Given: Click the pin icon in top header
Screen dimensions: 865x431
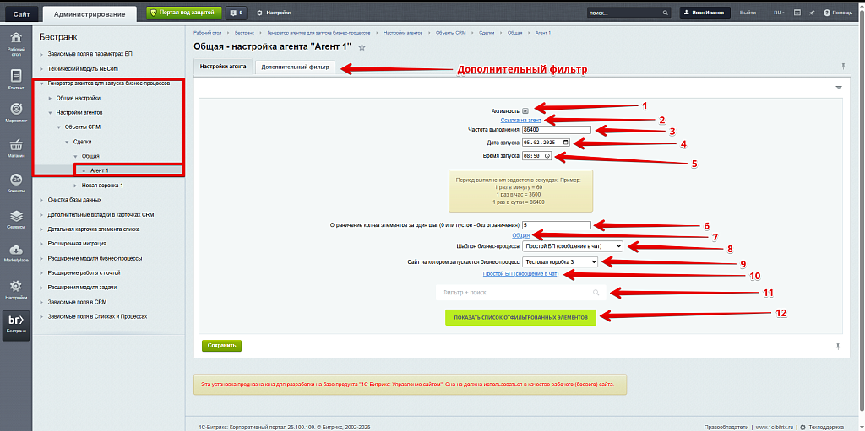Looking at the screenshot, I should pos(811,13).
